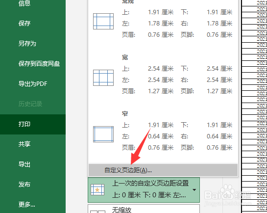Viewport: 267px width, 213px height.
Task: Expand the 上一次的自定义页边距设置 dropdown arrow
Action: [x=194, y=190]
